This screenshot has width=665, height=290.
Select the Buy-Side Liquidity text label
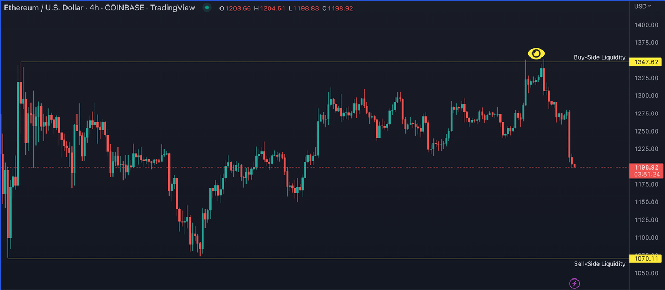point(599,57)
